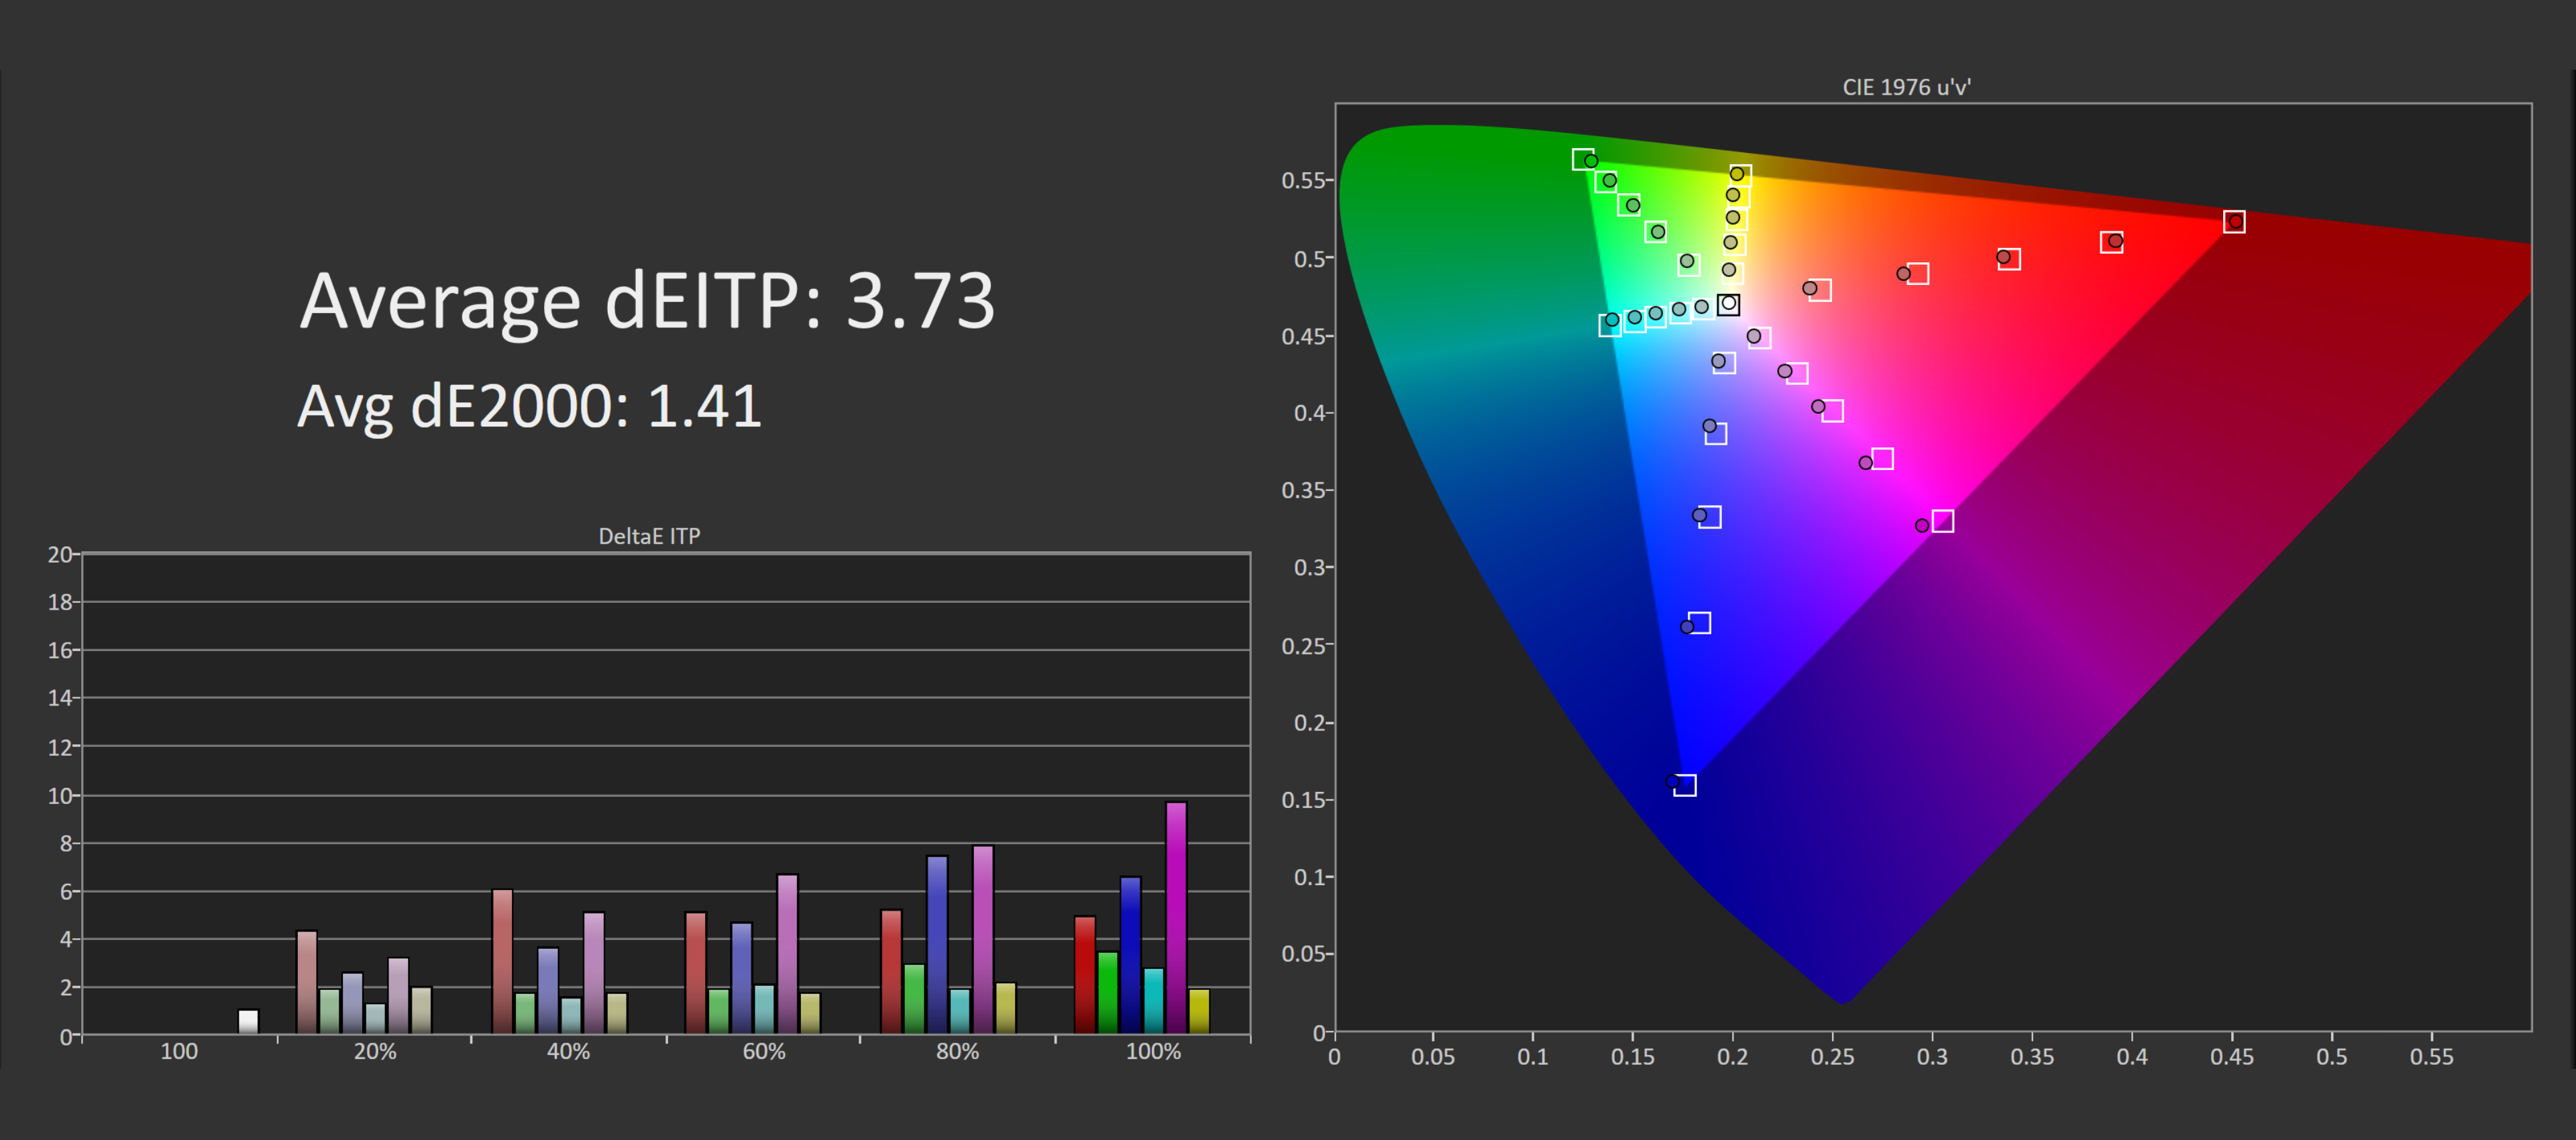Click the 100% magenta target square marker

pyautogui.click(x=1942, y=521)
